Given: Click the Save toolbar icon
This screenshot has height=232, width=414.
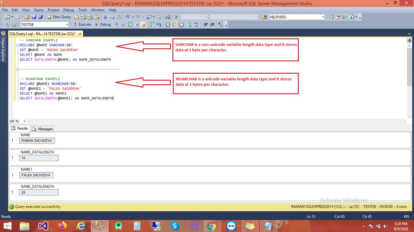Looking at the screenshot, I should (x=34, y=17).
